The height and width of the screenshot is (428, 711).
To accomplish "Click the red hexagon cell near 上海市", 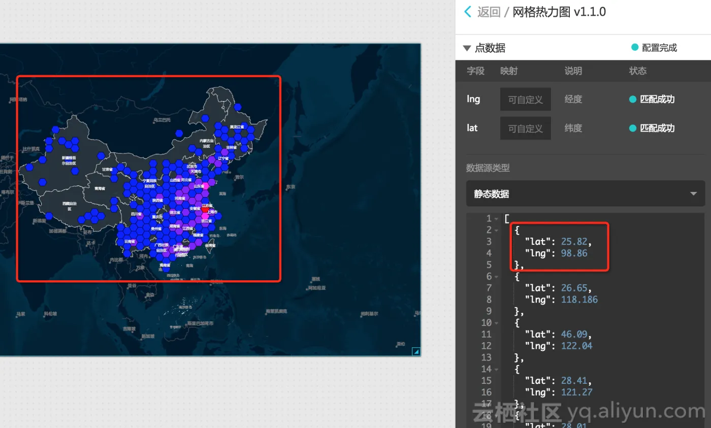I will 205,209.
